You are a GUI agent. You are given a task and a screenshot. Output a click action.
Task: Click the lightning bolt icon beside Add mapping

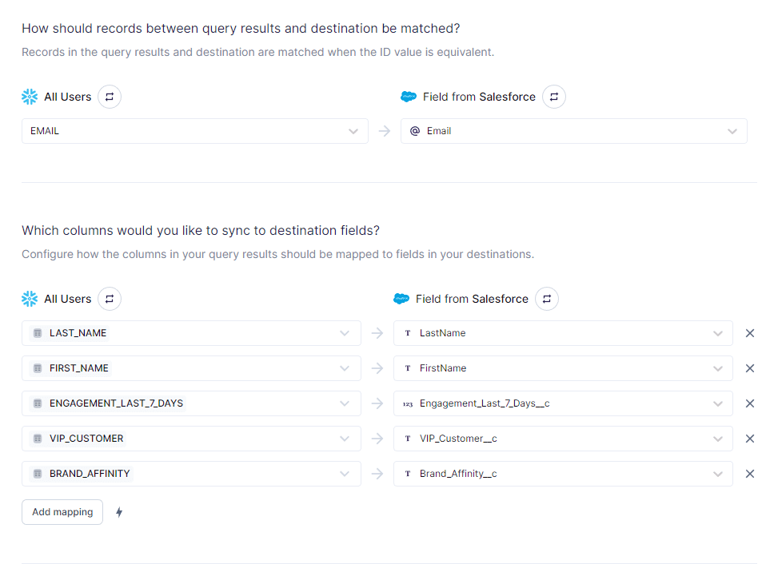(x=119, y=511)
